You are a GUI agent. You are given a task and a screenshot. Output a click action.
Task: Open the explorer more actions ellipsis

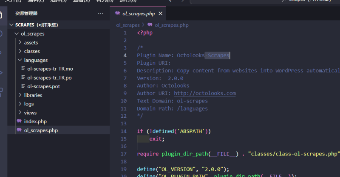(x=101, y=14)
